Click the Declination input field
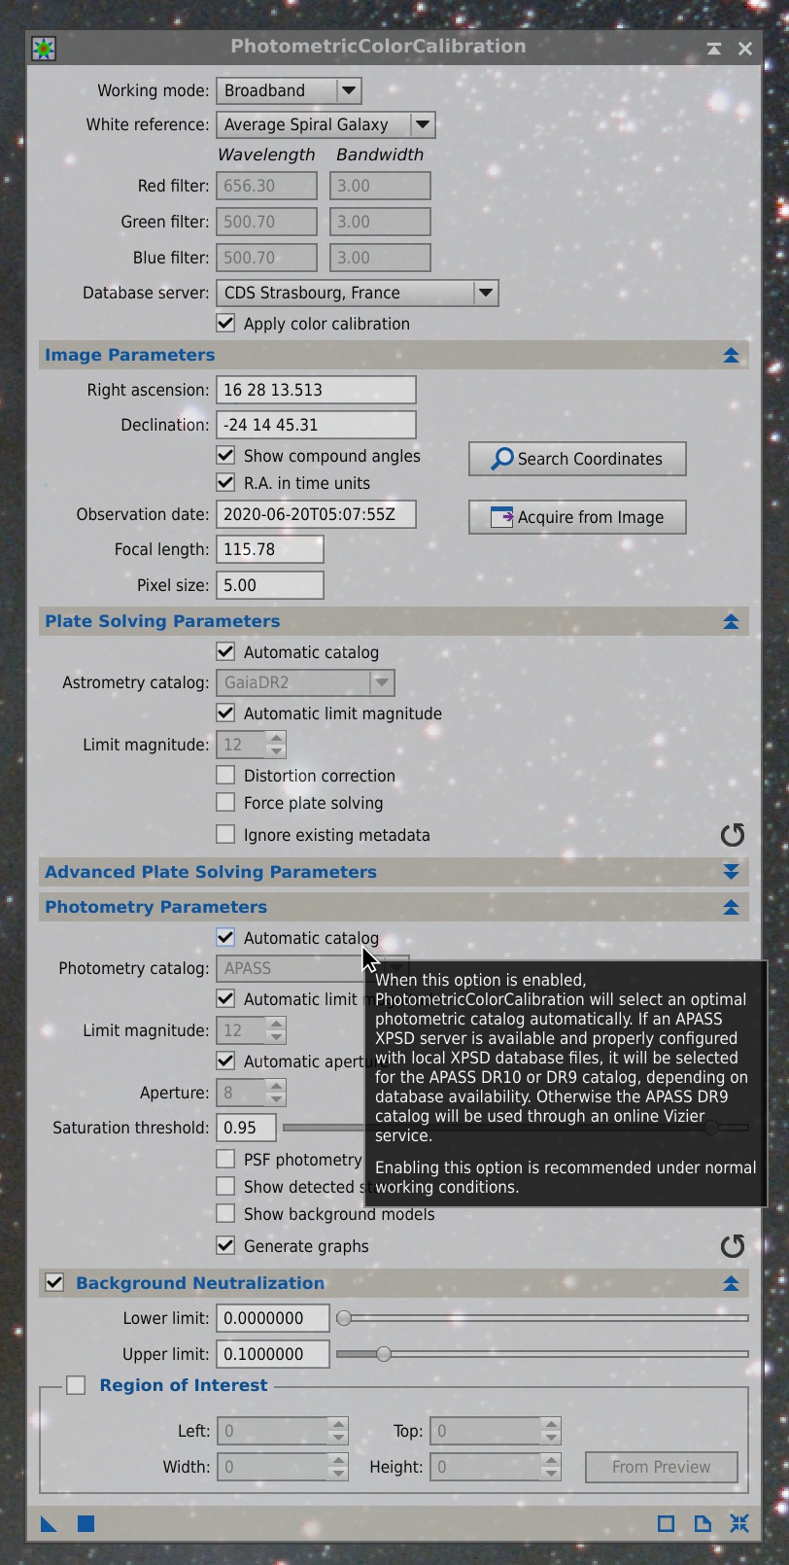This screenshot has width=789, height=1565. [x=316, y=425]
